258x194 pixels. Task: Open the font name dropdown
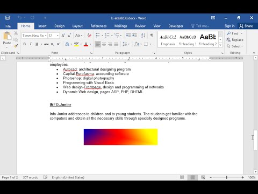click(46, 36)
